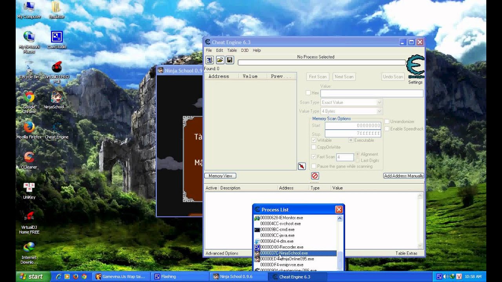
Task: Click the Next Scan button
Action: (x=344, y=77)
